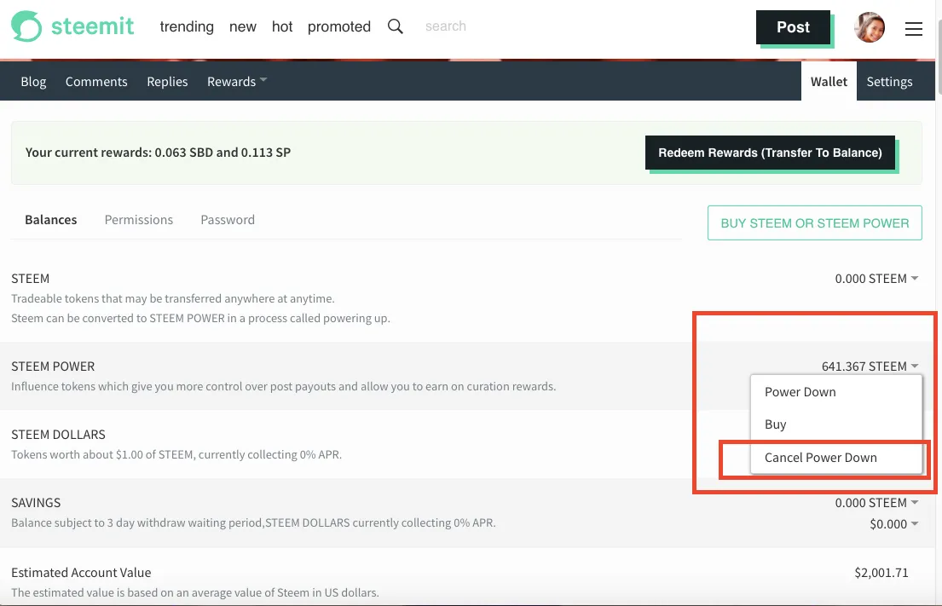Go to promoted posts
Image resolution: width=942 pixels, height=606 pixels.
point(338,26)
